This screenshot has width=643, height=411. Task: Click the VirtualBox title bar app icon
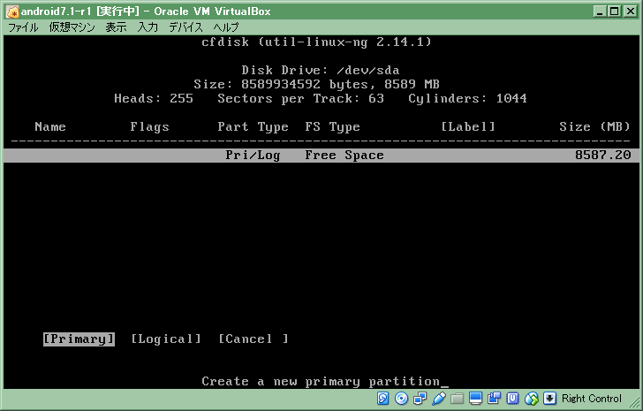point(12,11)
